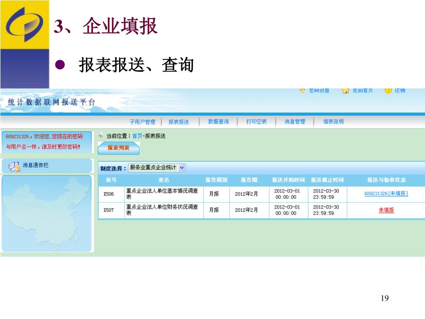This screenshot has width=425, height=319.
Task: Open the 制度选择 dropdown arrow
Action: (x=182, y=168)
